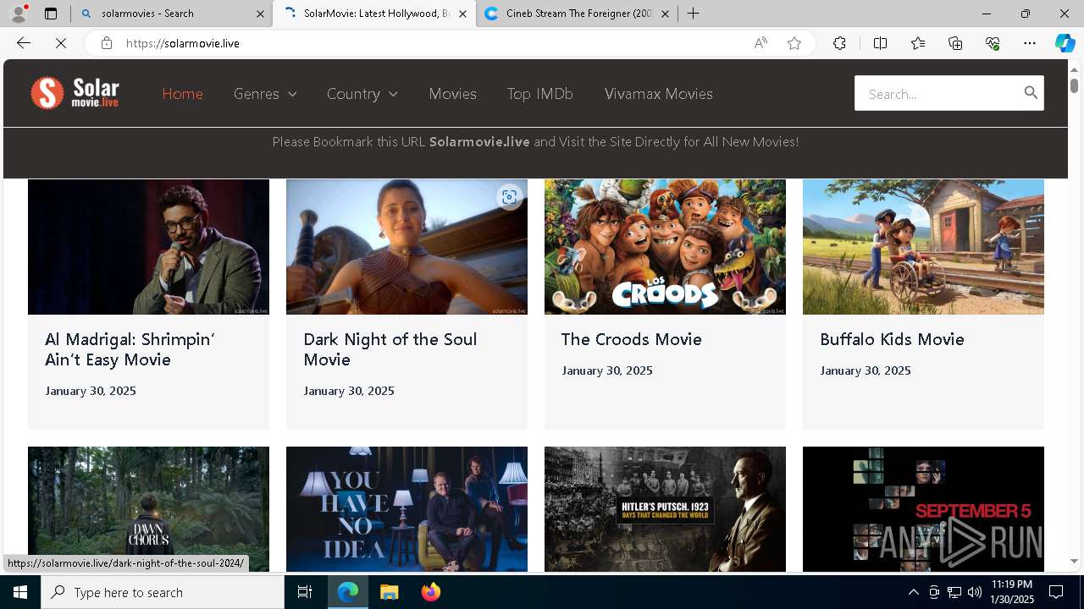Close the solarmovies Search tab
Viewport: 1084px width, 609px height.
coord(260,14)
